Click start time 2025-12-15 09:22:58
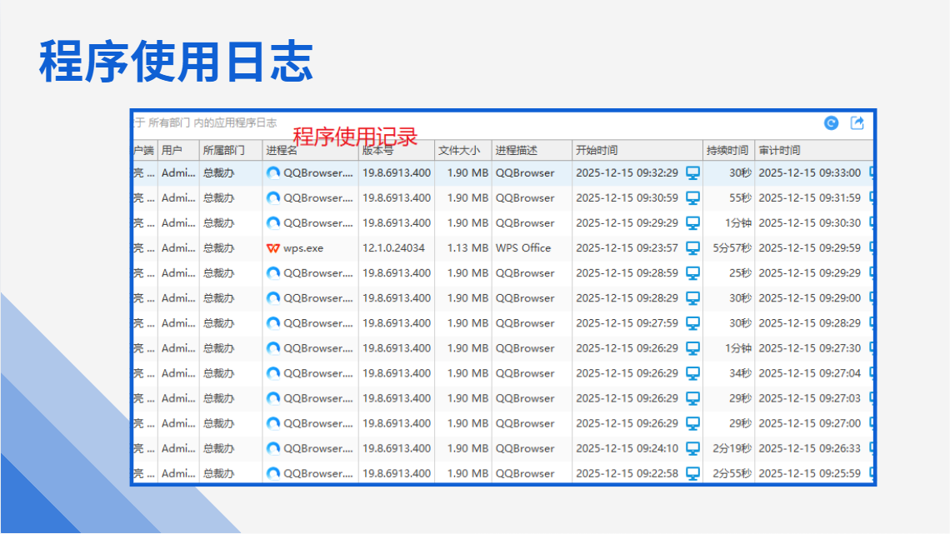 pos(627,473)
